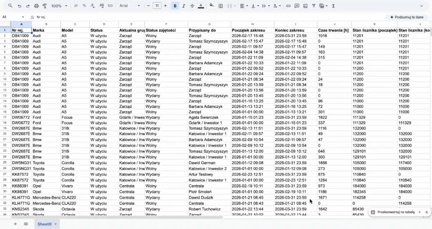
Task: Click the horizontal scrollbar at bottom
Action: coord(116,217)
